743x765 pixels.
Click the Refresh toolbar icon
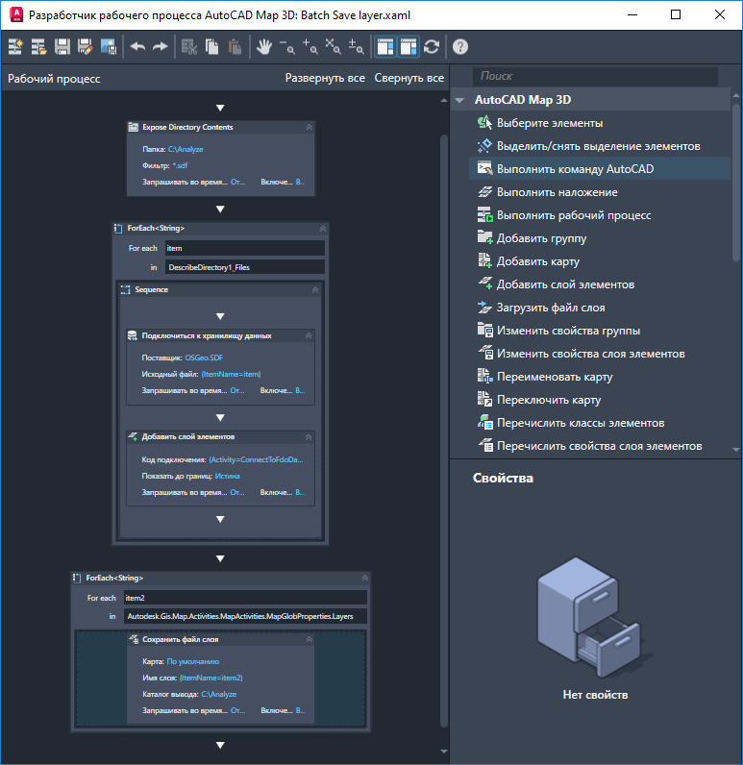point(432,47)
